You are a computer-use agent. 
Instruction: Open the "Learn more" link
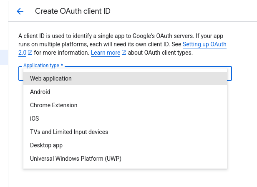pyautogui.click(x=105, y=53)
